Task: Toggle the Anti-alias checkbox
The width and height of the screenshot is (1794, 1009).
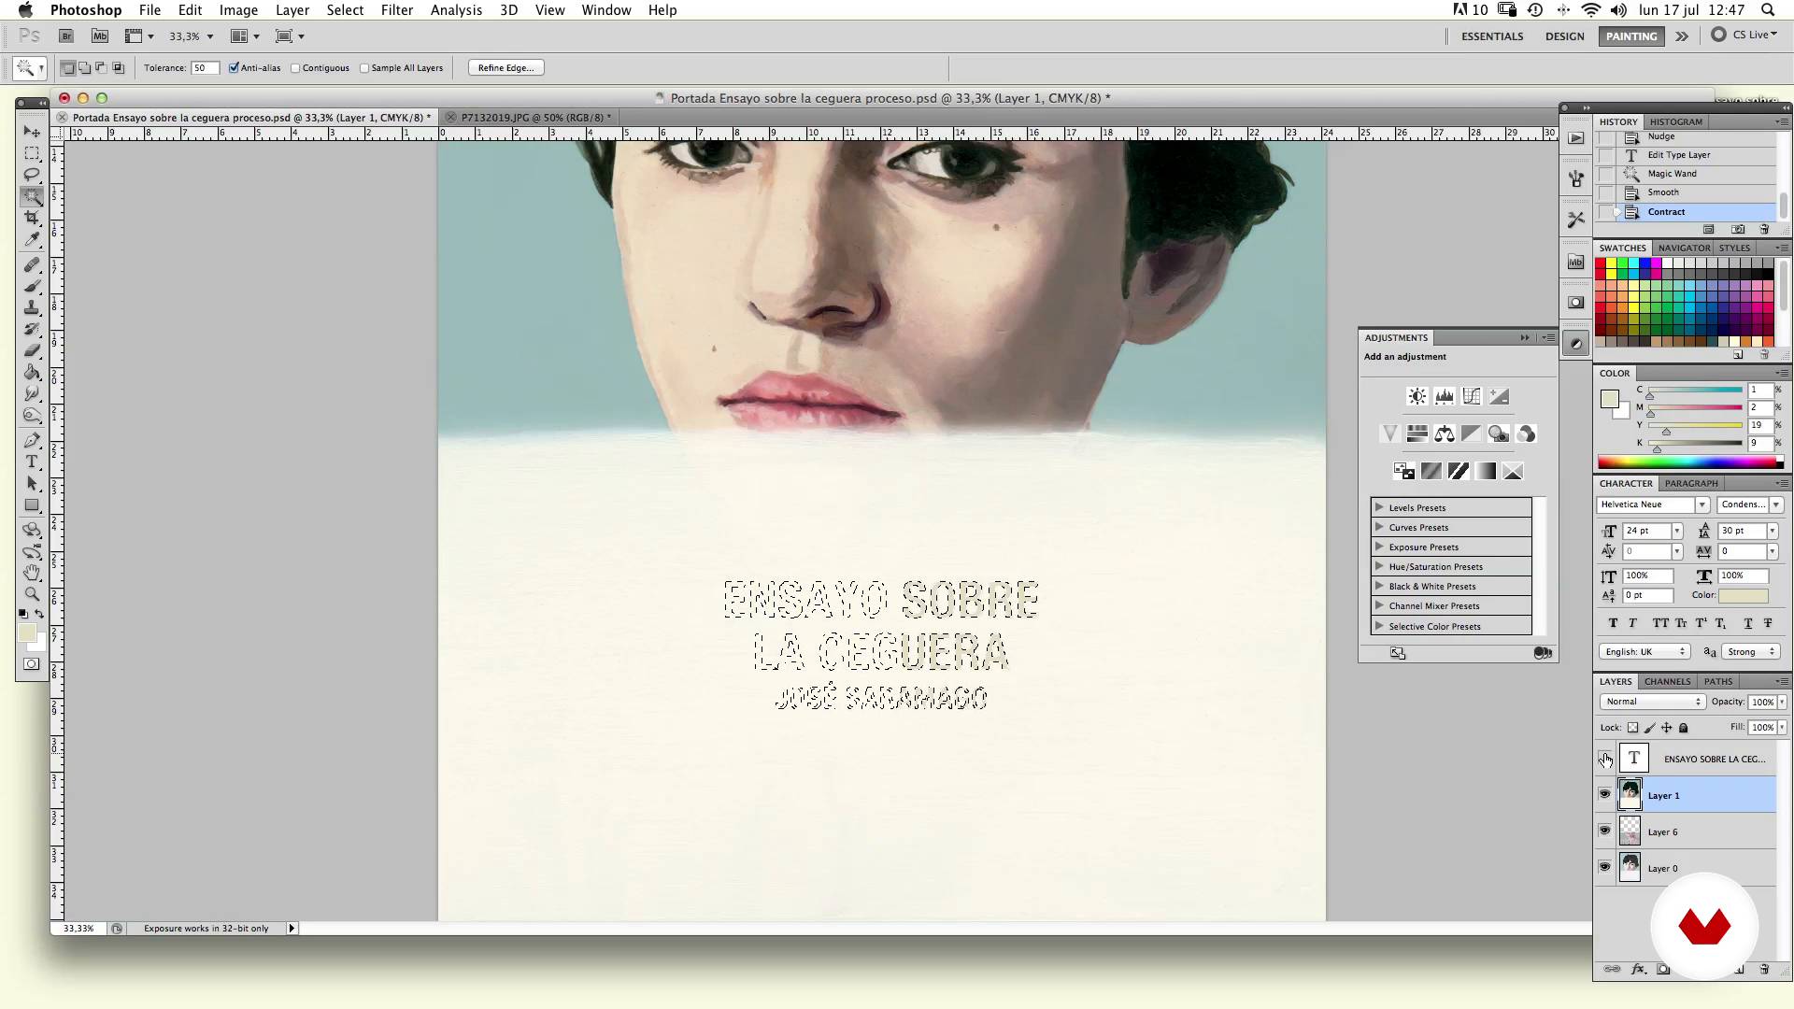Action: (x=234, y=67)
